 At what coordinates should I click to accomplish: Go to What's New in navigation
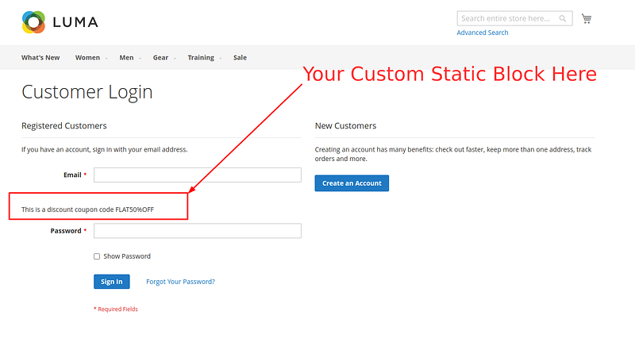40,58
